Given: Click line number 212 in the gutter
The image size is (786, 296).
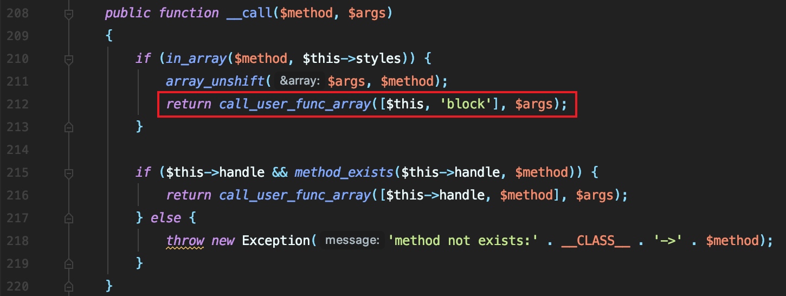Looking at the screenshot, I should (x=17, y=104).
